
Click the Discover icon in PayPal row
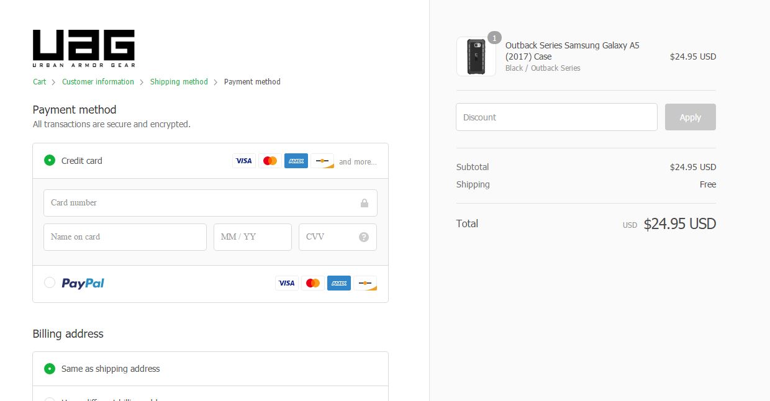365,283
